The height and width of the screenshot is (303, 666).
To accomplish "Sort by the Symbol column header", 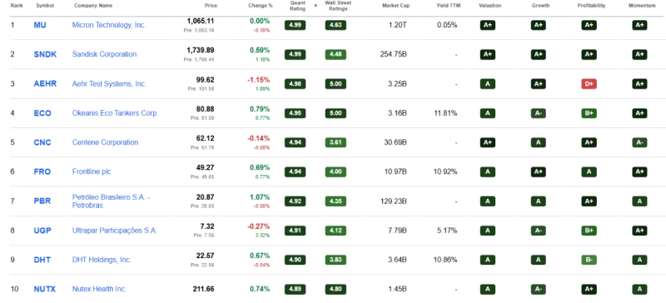I will click(45, 6).
